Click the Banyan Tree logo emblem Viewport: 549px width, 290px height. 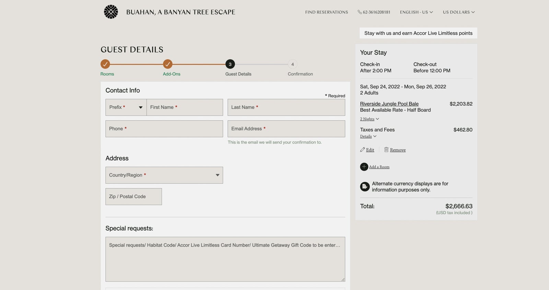pos(111,12)
